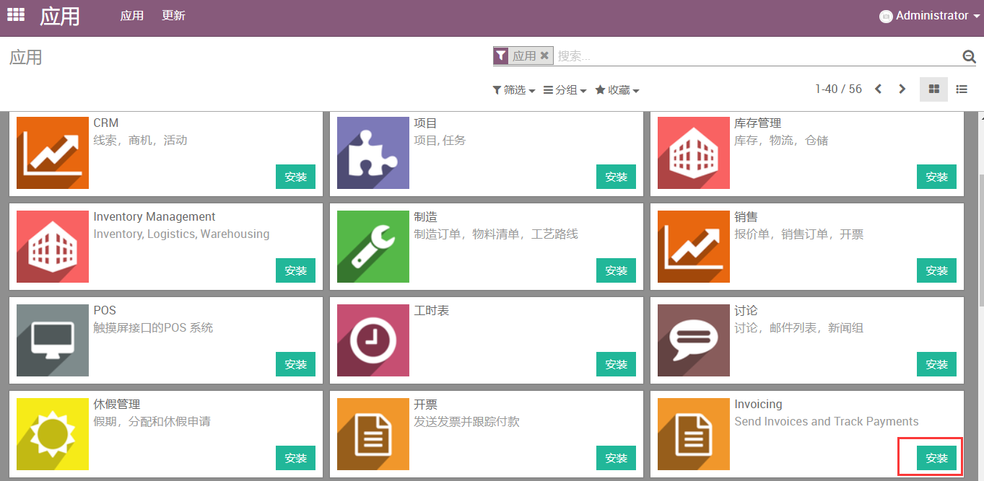Image resolution: width=984 pixels, height=481 pixels.
Task: Go to next page of apps
Action: (x=902, y=89)
